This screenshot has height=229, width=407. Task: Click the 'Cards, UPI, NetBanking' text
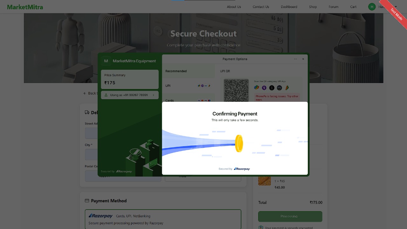[133, 216]
